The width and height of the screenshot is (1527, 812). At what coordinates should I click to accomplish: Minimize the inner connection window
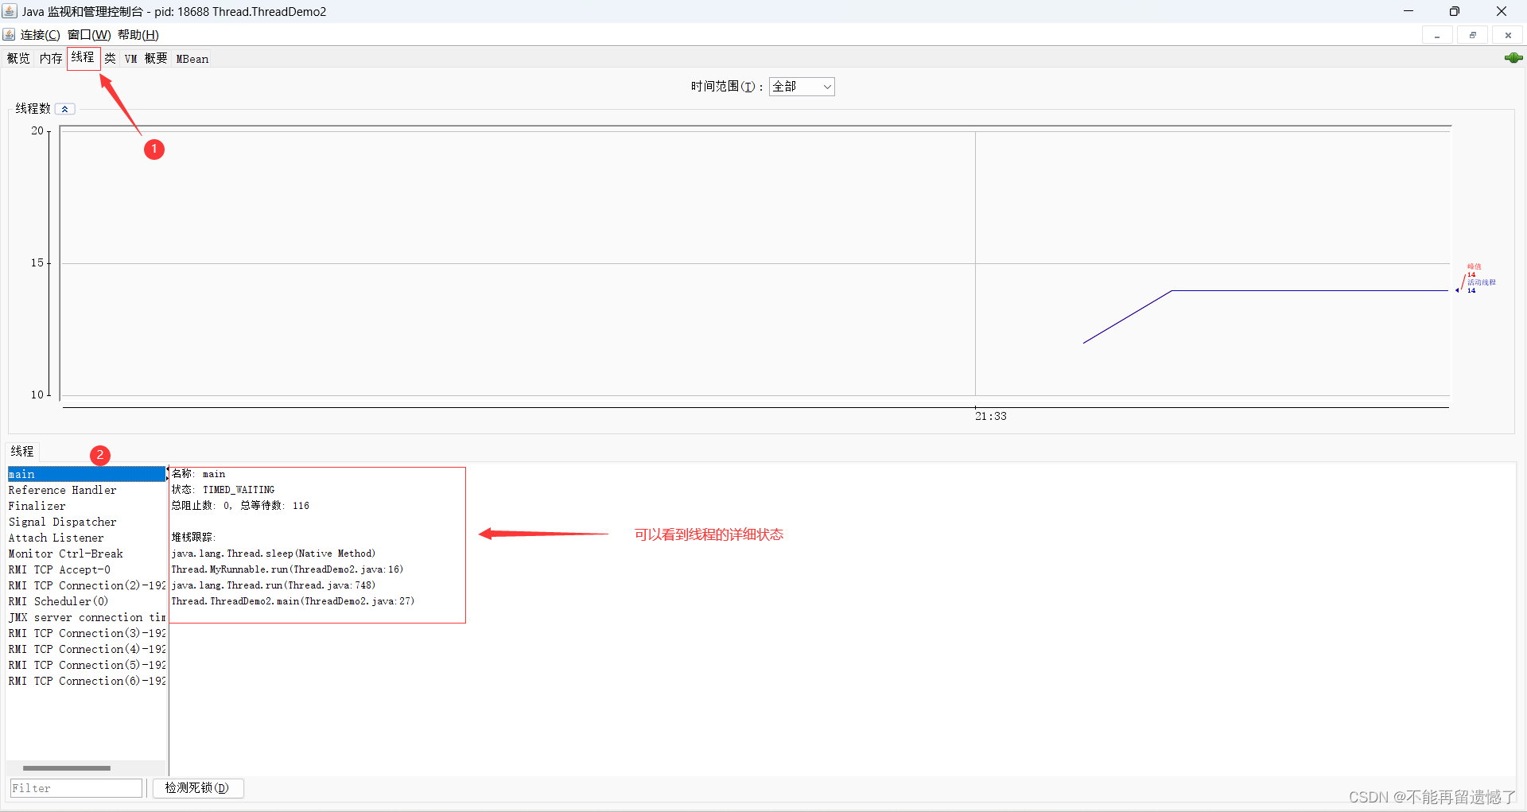[x=1437, y=35]
